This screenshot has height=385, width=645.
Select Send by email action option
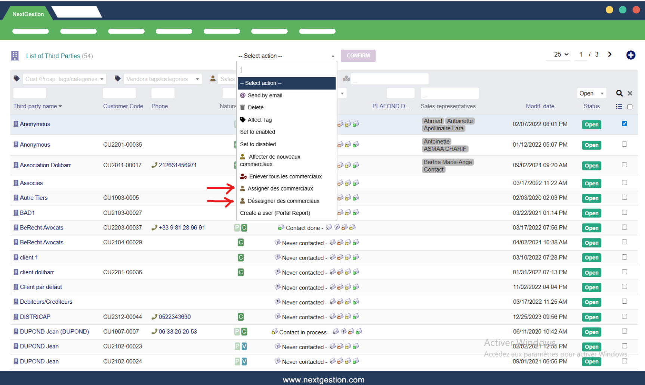coord(265,96)
